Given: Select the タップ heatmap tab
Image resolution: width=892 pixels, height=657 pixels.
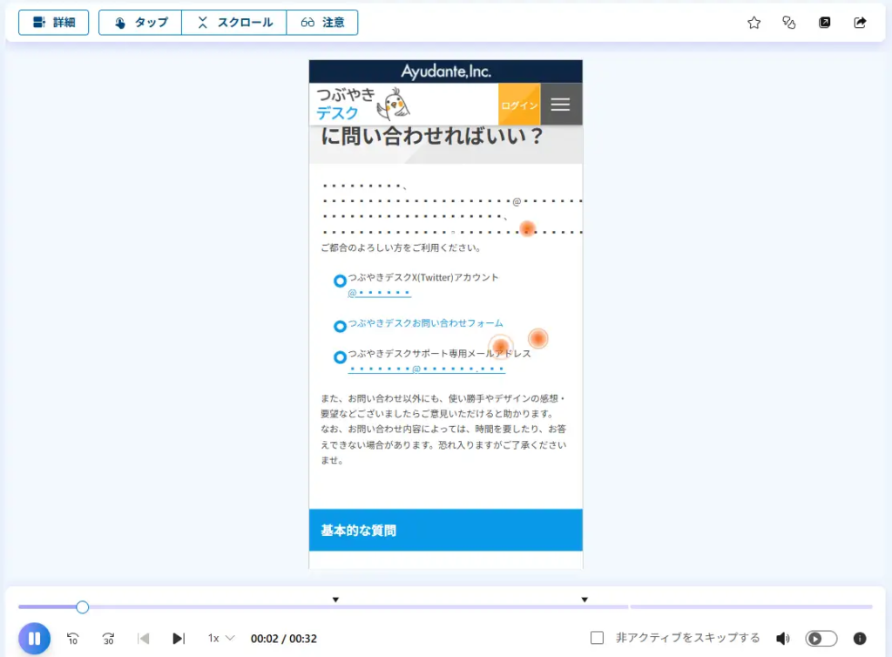Looking at the screenshot, I should (x=140, y=23).
